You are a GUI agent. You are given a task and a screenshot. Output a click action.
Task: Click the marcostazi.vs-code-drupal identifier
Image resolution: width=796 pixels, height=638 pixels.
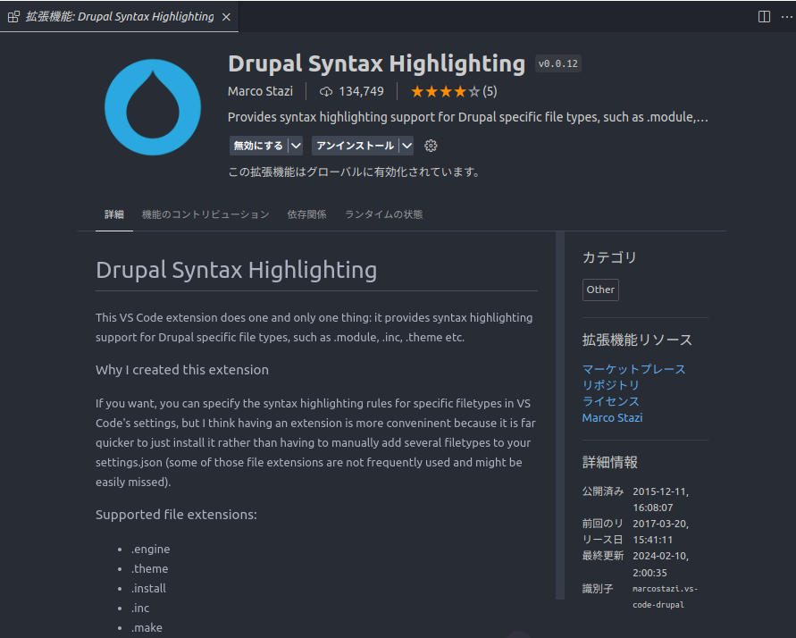coord(665,597)
